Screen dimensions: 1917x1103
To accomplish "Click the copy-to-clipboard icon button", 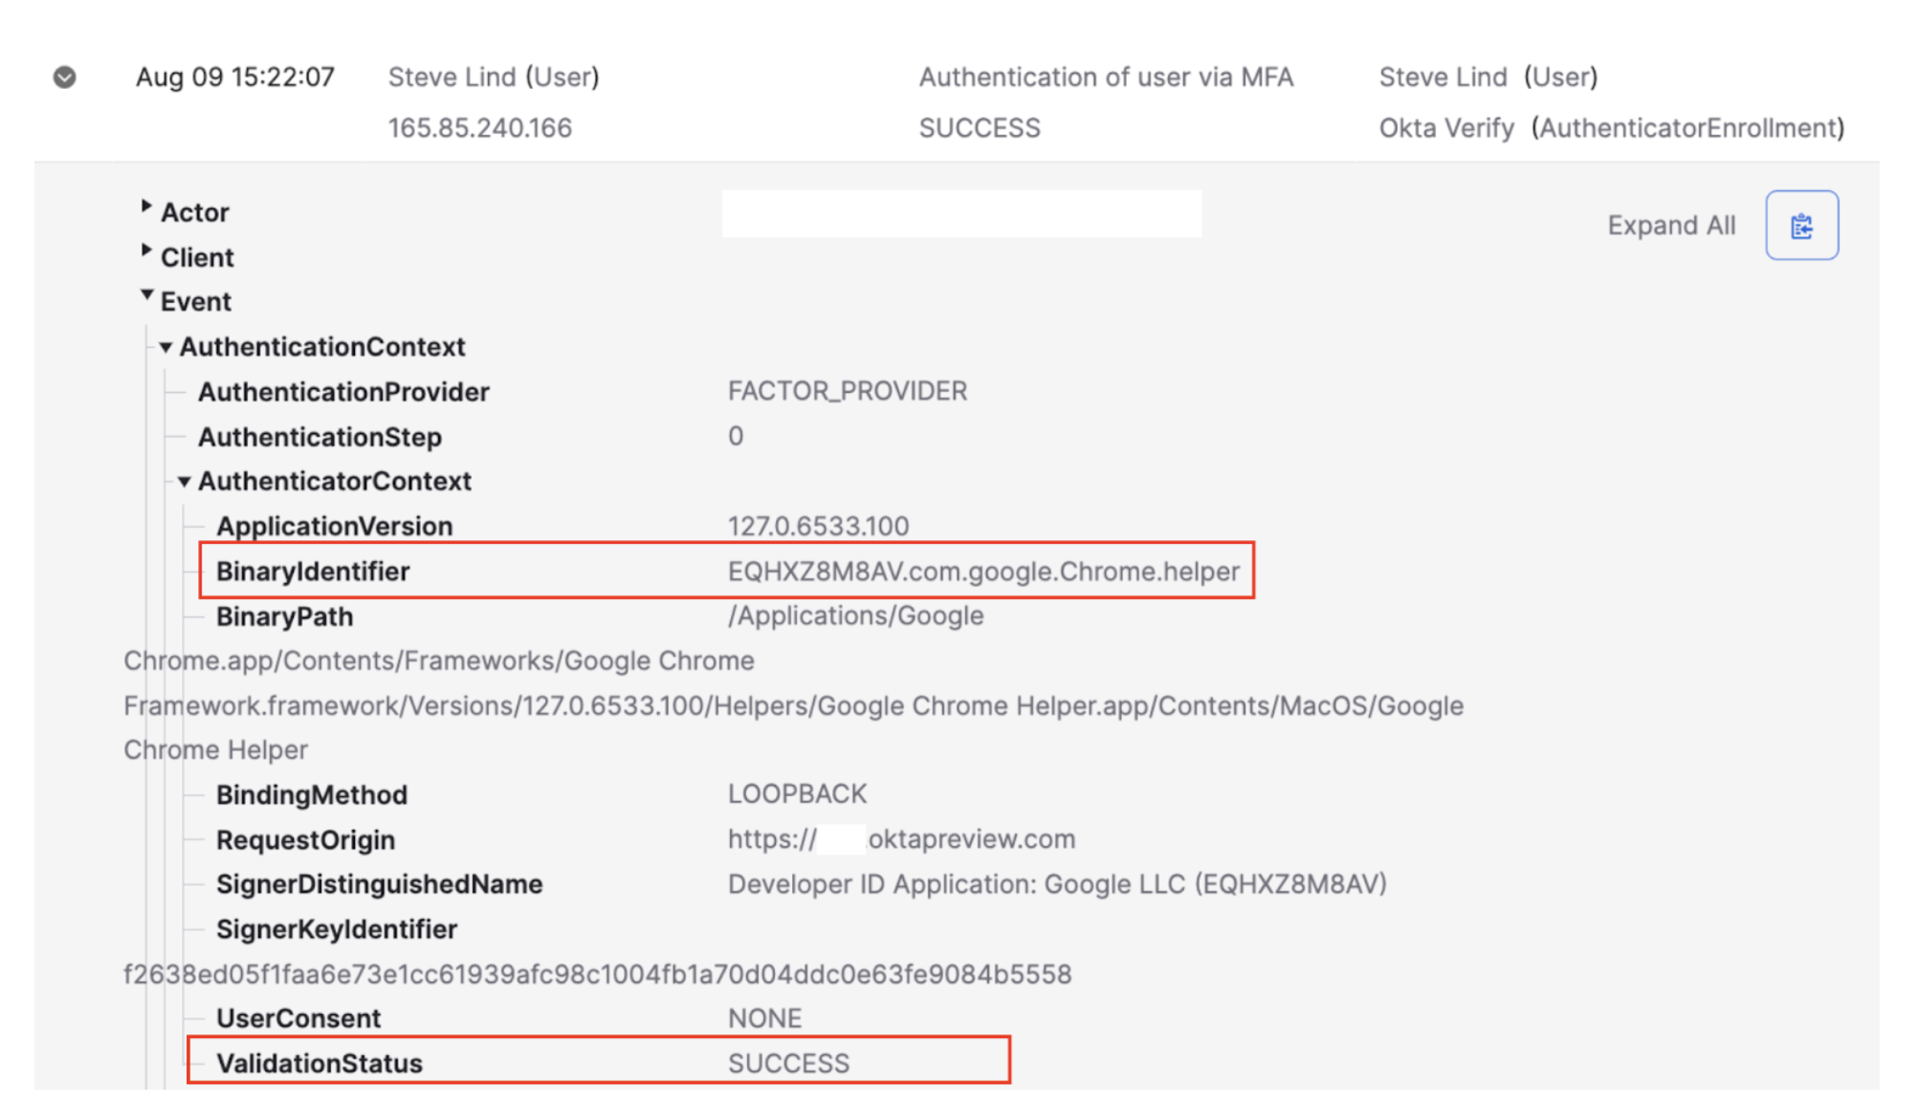I will [x=1800, y=226].
